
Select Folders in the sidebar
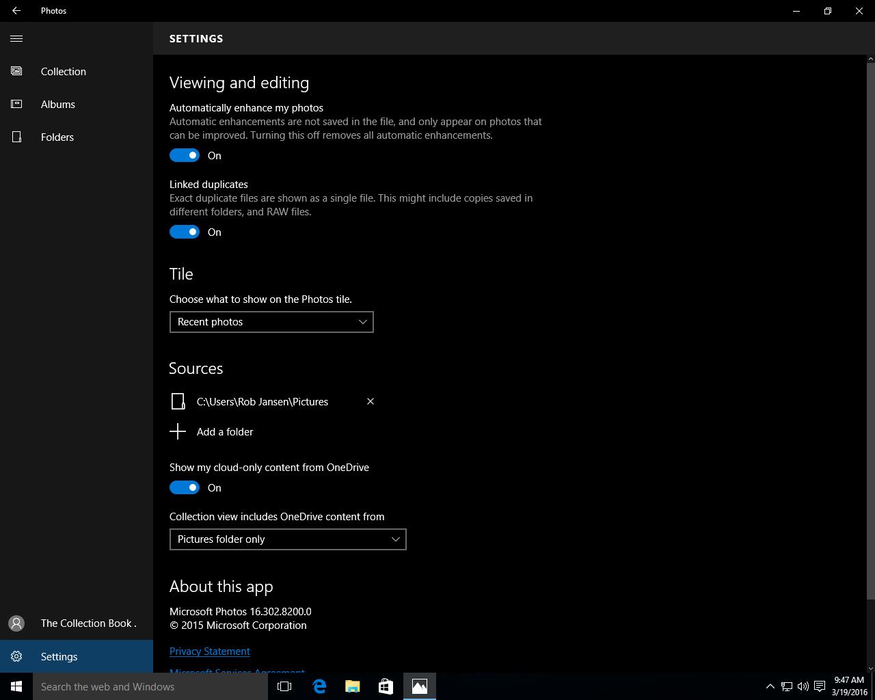[x=77, y=137]
